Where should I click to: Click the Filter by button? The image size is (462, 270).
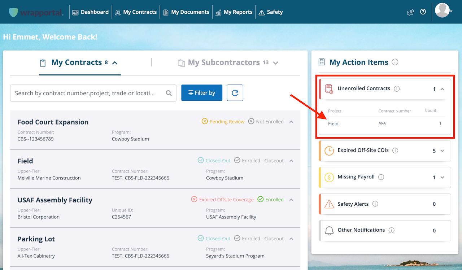coord(201,93)
